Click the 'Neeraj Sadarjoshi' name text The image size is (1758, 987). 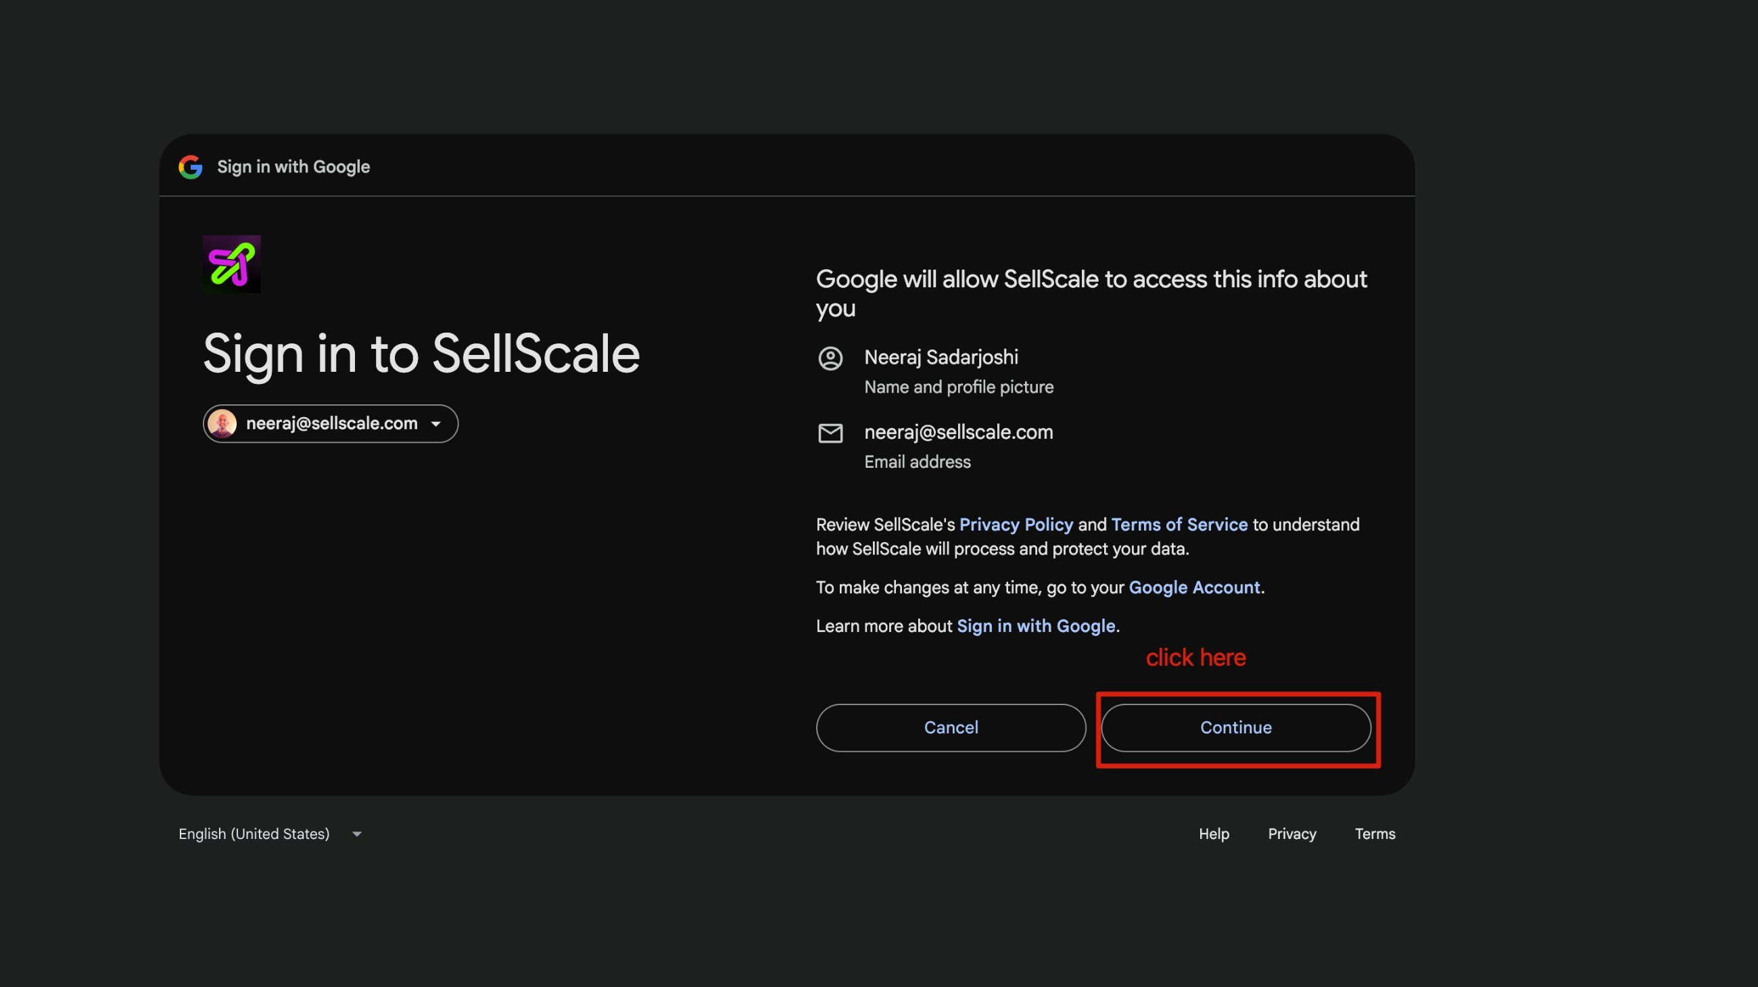pyautogui.click(x=941, y=357)
